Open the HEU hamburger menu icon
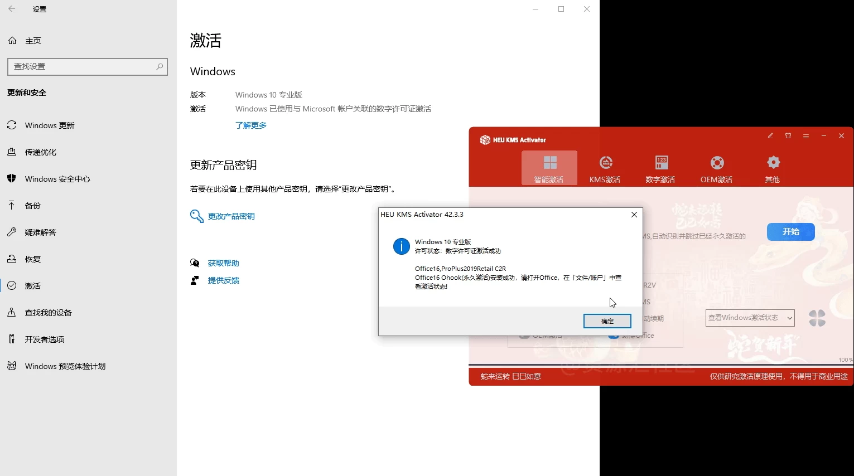 click(x=806, y=136)
